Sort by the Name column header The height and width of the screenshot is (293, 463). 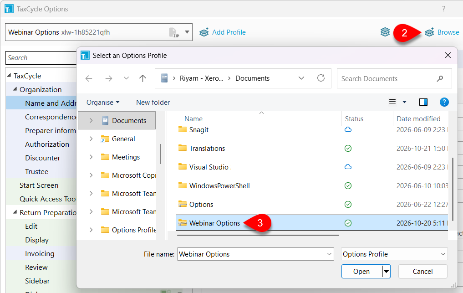coord(193,119)
